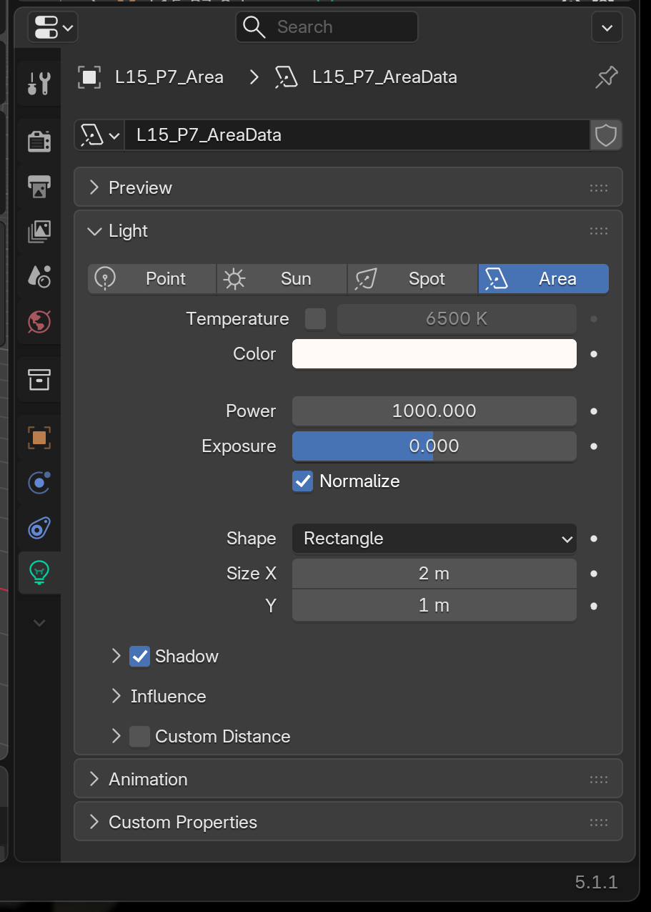
Task: Open the Object properties tab
Action: 39,438
